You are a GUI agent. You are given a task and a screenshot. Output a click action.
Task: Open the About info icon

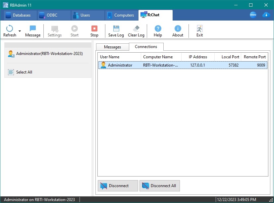178,28
